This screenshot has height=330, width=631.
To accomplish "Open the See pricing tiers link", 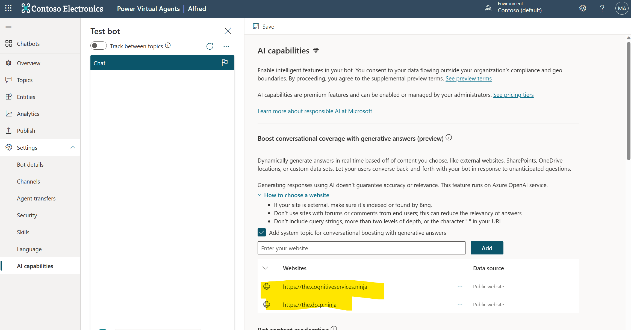I will [513, 95].
